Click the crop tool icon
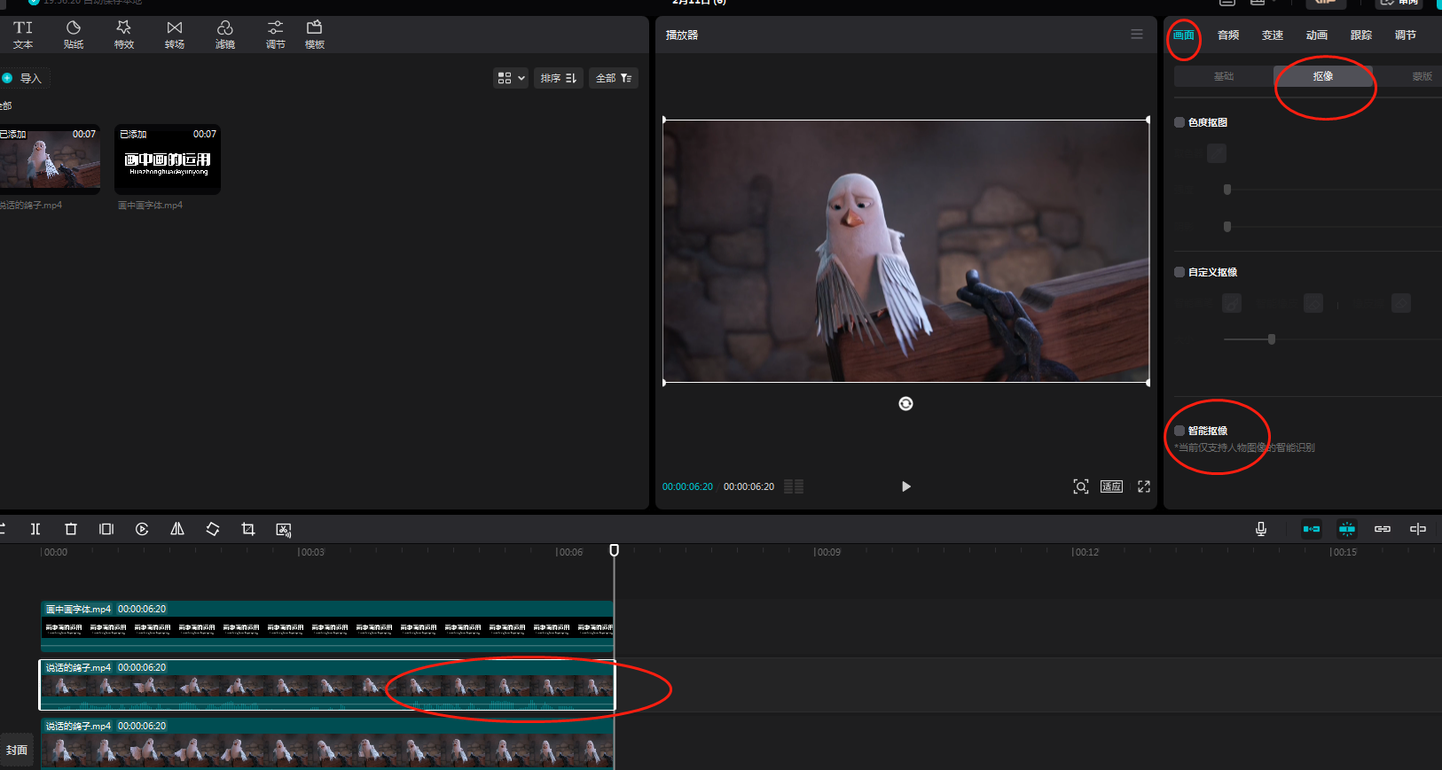The image size is (1442, 770). pyautogui.click(x=248, y=529)
